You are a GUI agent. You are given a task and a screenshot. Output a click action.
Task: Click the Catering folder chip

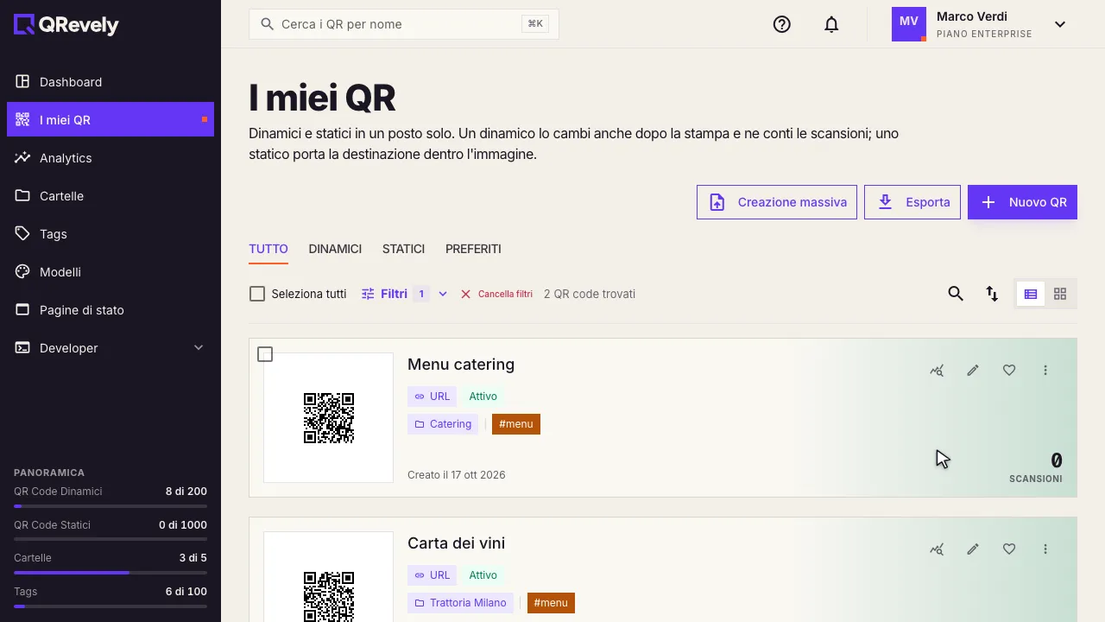point(443,424)
